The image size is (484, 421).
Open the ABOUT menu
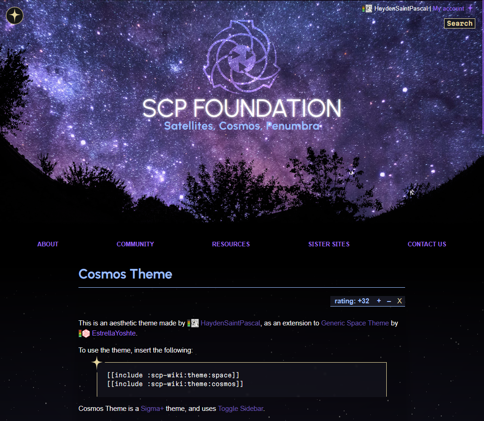[x=48, y=244]
